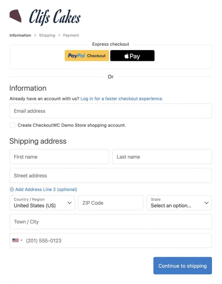Click the Town / City field
222x284 pixels.
click(111, 222)
